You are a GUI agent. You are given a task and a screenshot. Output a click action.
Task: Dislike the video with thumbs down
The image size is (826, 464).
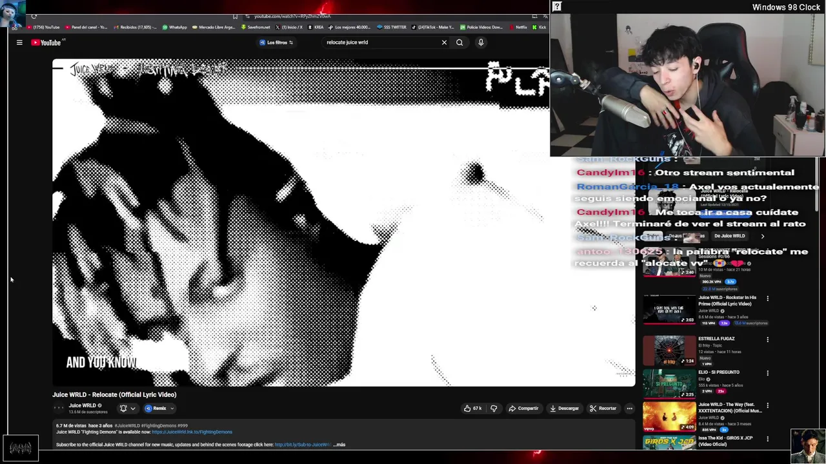tap(494, 408)
